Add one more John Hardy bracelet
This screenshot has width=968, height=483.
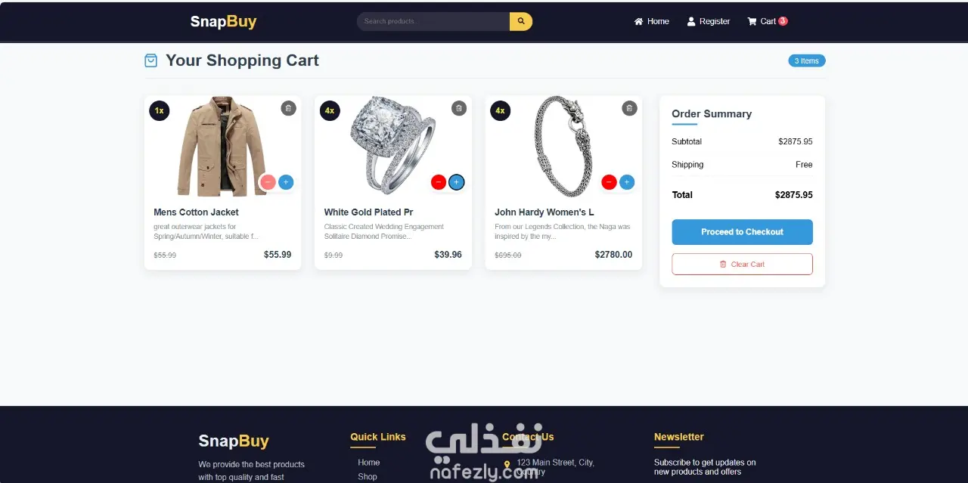pos(627,182)
